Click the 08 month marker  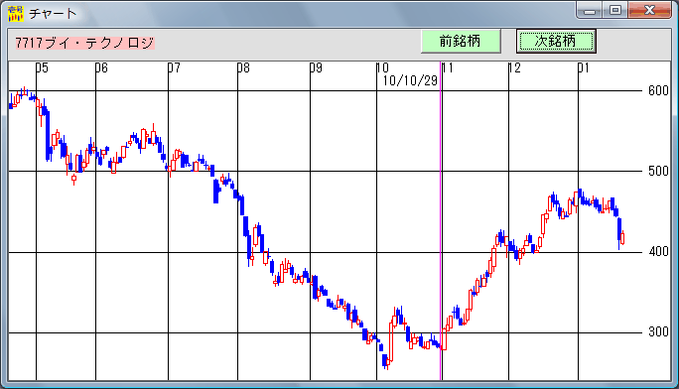click(243, 67)
